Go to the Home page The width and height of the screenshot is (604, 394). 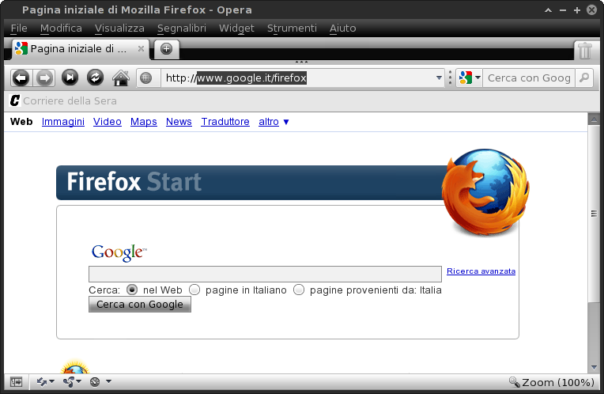(x=120, y=78)
